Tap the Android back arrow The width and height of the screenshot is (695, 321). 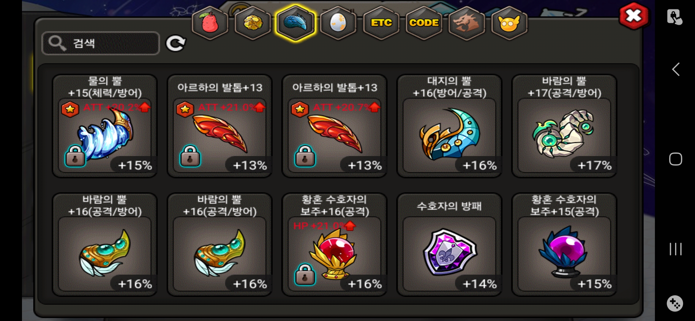(676, 70)
